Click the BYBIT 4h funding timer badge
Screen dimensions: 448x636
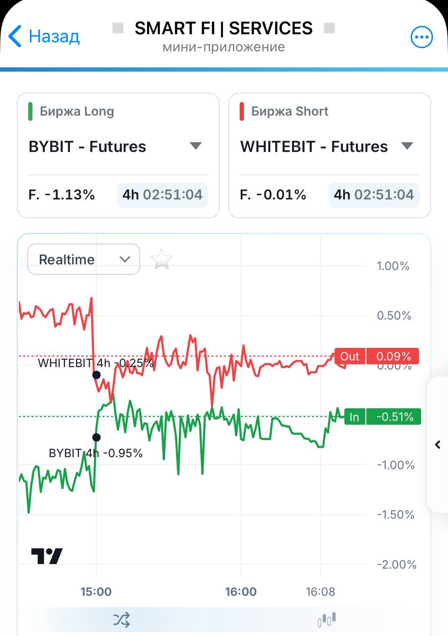click(x=162, y=195)
